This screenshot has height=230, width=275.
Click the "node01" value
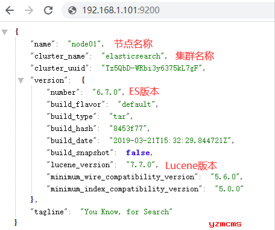[84, 44]
